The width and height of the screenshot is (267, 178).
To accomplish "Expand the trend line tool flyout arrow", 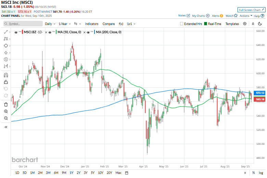I will 10,32.
